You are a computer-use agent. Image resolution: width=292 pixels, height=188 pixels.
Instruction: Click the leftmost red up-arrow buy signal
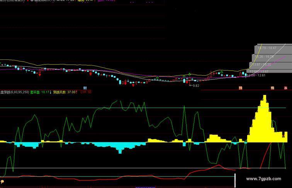click(40, 75)
